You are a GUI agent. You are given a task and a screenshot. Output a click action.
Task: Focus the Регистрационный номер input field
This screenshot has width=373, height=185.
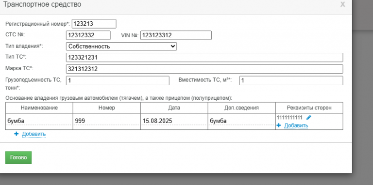(94, 24)
